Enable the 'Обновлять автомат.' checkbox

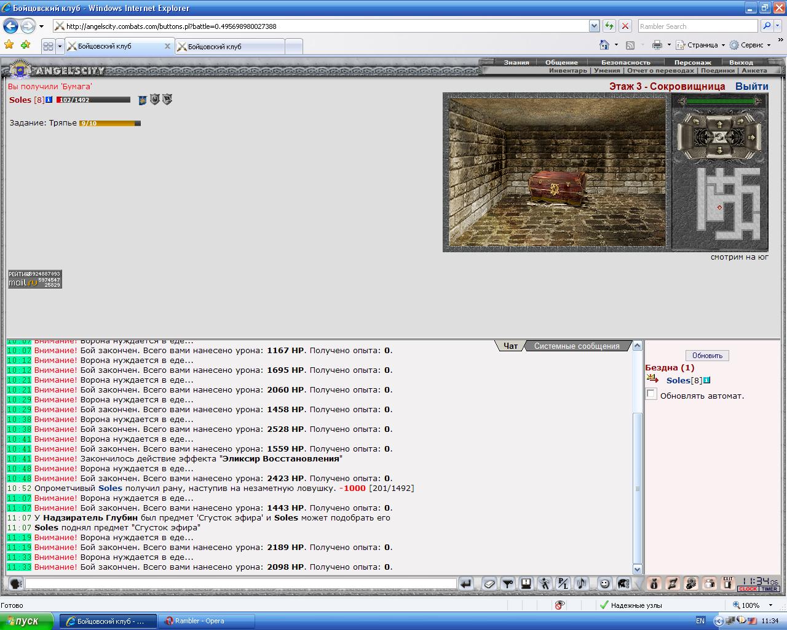[651, 394]
